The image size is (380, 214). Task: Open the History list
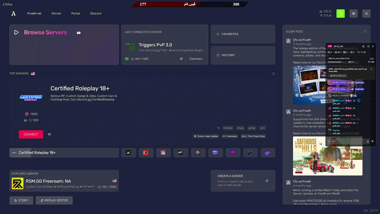tap(243, 55)
